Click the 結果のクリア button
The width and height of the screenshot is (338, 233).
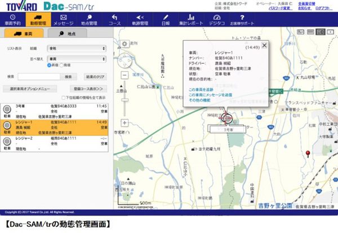point(94,76)
